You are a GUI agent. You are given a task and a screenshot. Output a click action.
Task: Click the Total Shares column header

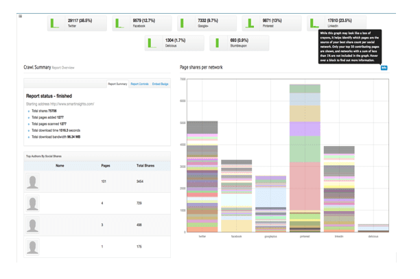point(145,166)
